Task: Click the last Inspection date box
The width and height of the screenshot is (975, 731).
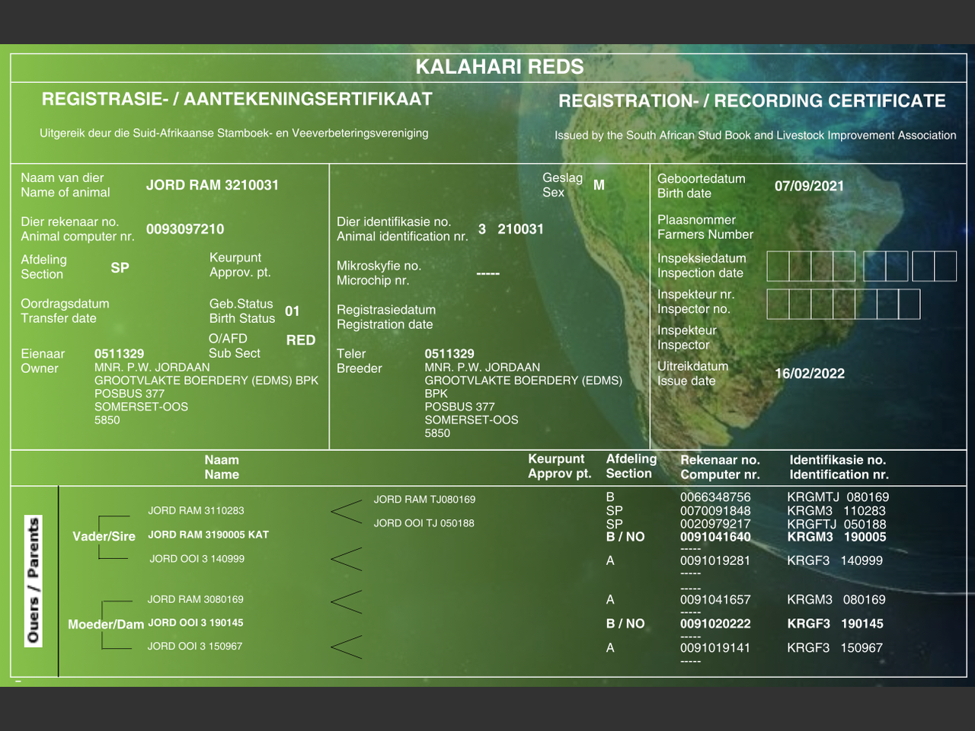Action: [945, 267]
